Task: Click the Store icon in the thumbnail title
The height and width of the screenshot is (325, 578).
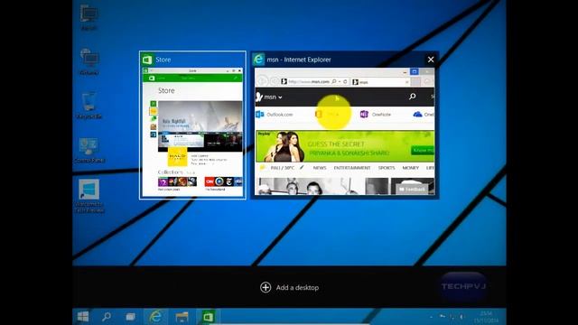Action: tap(147, 60)
